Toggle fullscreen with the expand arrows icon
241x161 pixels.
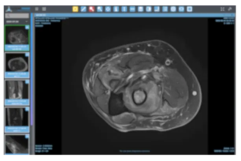pyautogui.click(x=222, y=9)
